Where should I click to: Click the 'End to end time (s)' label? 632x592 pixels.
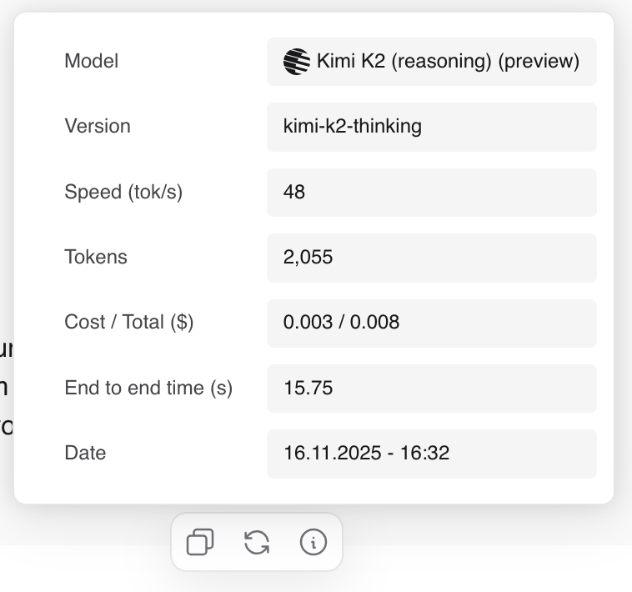coord(148,389)
